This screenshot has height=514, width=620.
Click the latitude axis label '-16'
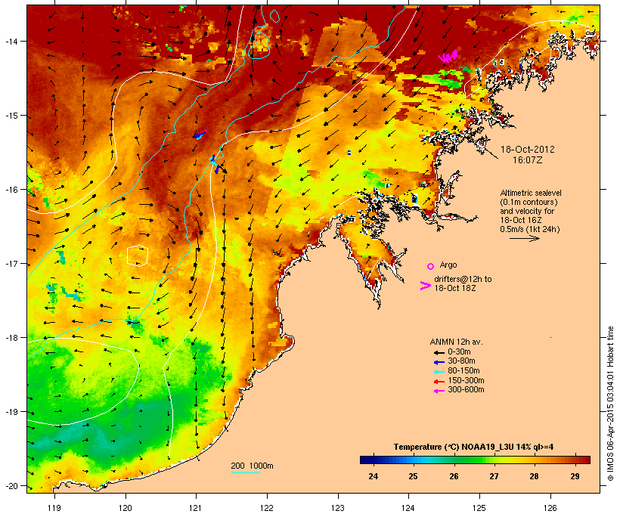[11, 190]
